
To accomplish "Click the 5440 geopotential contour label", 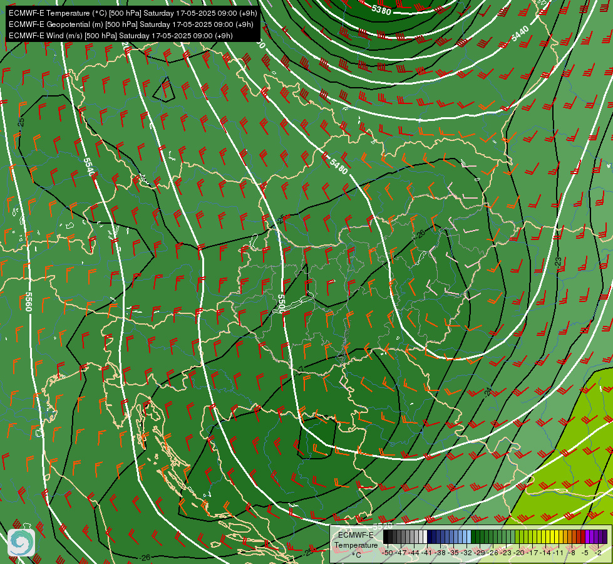I will pyautogui.click(x=520, y=34).
